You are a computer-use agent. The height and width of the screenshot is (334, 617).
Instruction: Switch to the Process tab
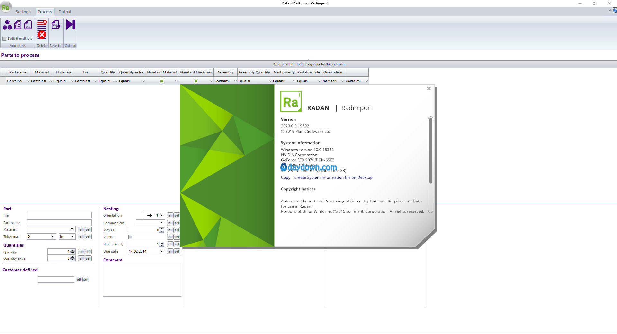(x=45, y=12)
